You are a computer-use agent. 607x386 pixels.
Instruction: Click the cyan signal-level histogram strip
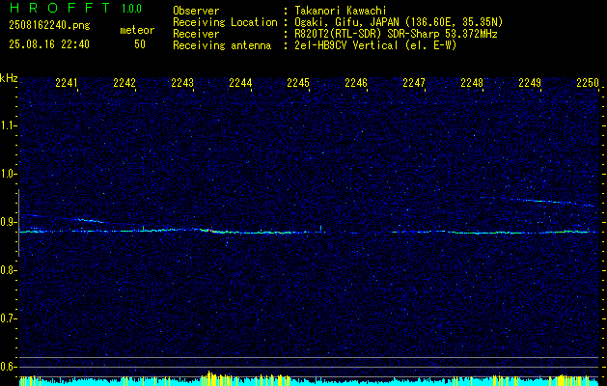309,380
